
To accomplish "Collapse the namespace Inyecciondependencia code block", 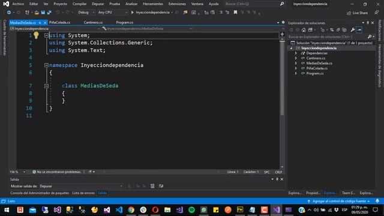I will [46, 65].
